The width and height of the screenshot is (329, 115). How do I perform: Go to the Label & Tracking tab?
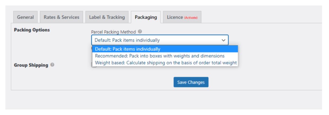(x=107, y=17)
